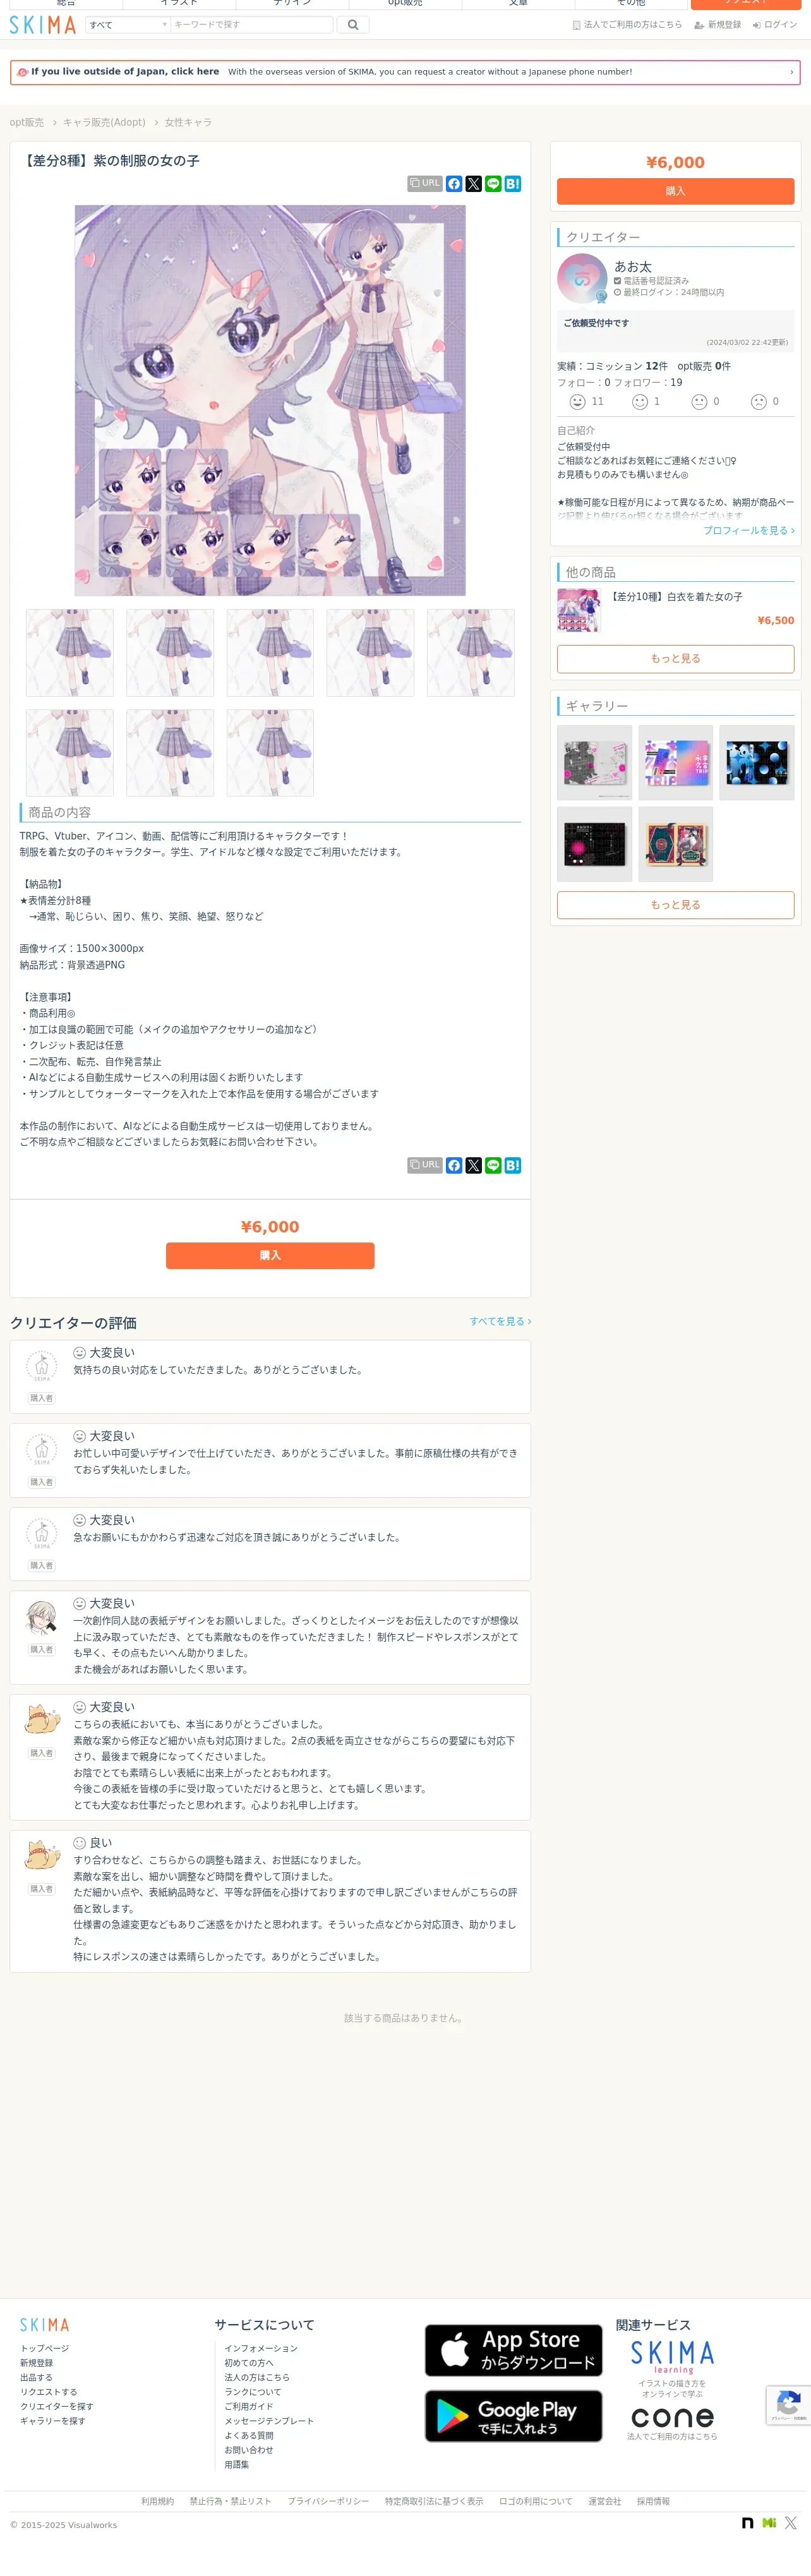811x2576 pixels.
Task: Share on LINE via top share icon
Action: click(493, 184)
